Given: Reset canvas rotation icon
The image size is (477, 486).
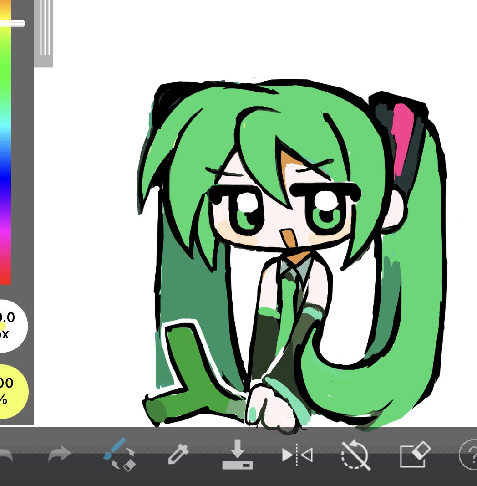Looking at the screenshot, I should click(x=355, y=455).
